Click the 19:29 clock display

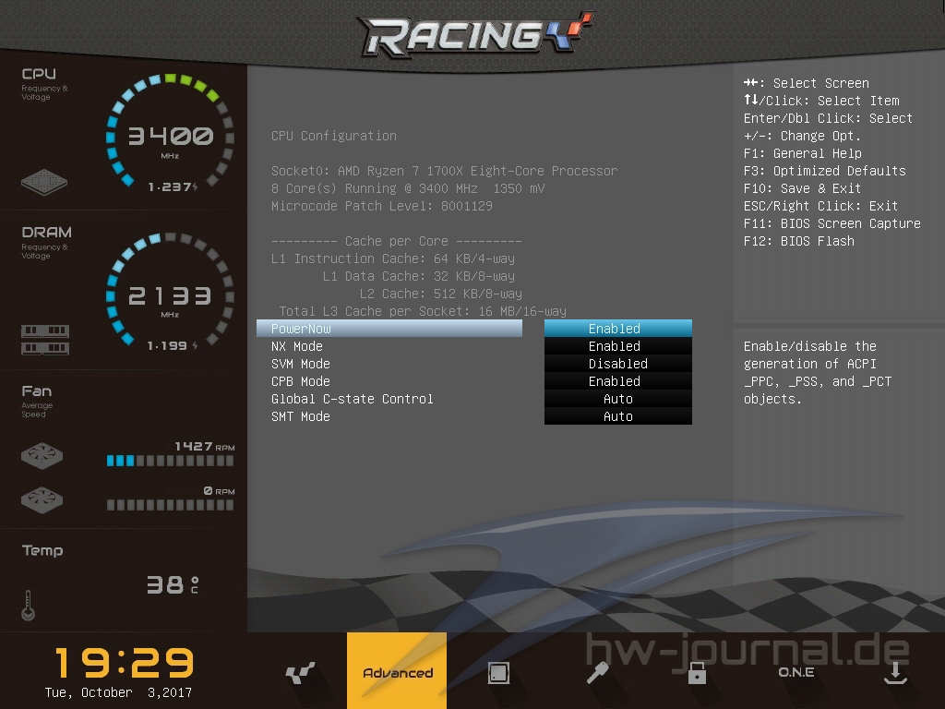coord(124,662)
